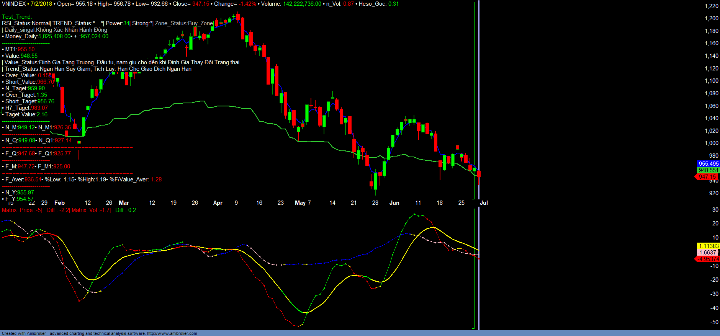Click the yellow 1.11383 indicator label
The image size is (720, 336).
(708, 246)
